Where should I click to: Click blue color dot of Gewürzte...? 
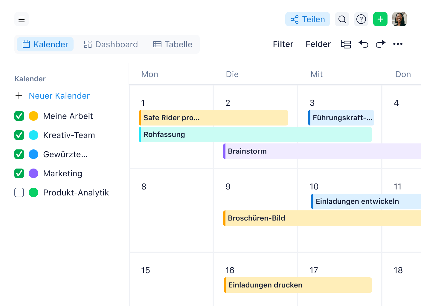pos(33,154)
